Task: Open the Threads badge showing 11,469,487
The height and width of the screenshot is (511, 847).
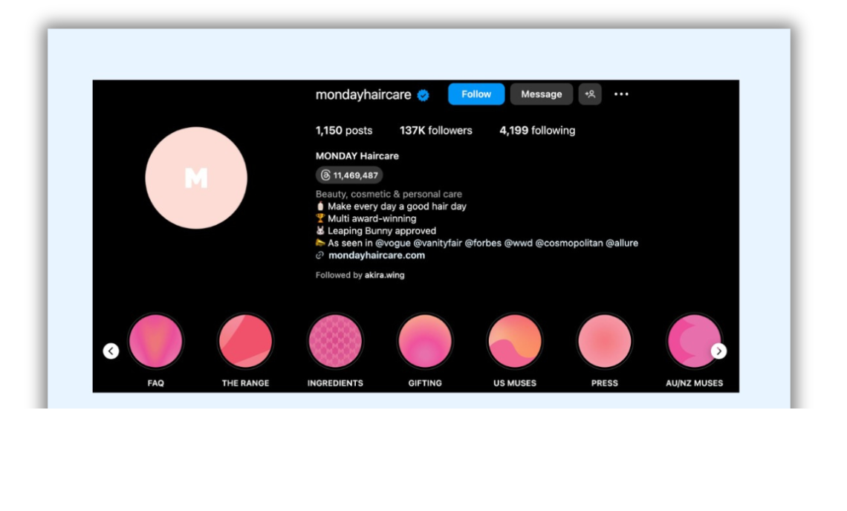Action: click(x=349, y=175)
